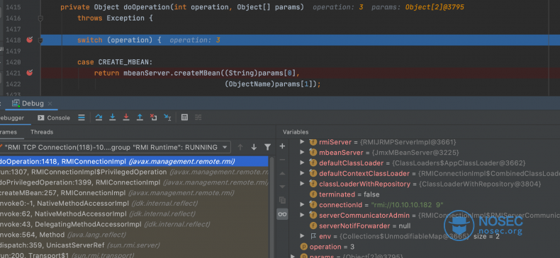Select dispatch:359 UnicastServerRef stack frame

pos(134,245)
